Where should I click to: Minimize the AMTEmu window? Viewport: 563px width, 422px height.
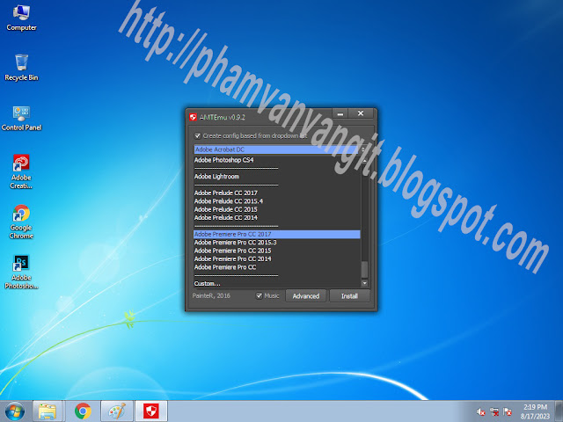pos(340,113)
